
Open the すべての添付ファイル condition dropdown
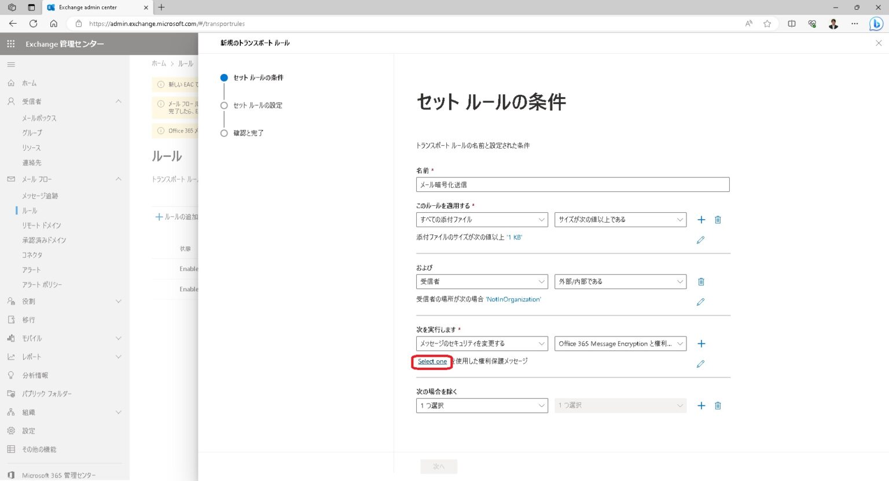tap(482, 220)
